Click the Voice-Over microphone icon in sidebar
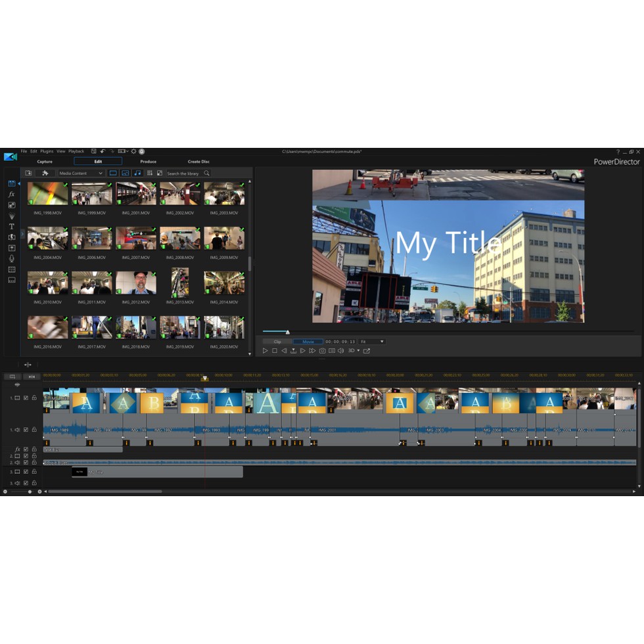The height and width of the screenshot is (644, 644). pos(11,258)
